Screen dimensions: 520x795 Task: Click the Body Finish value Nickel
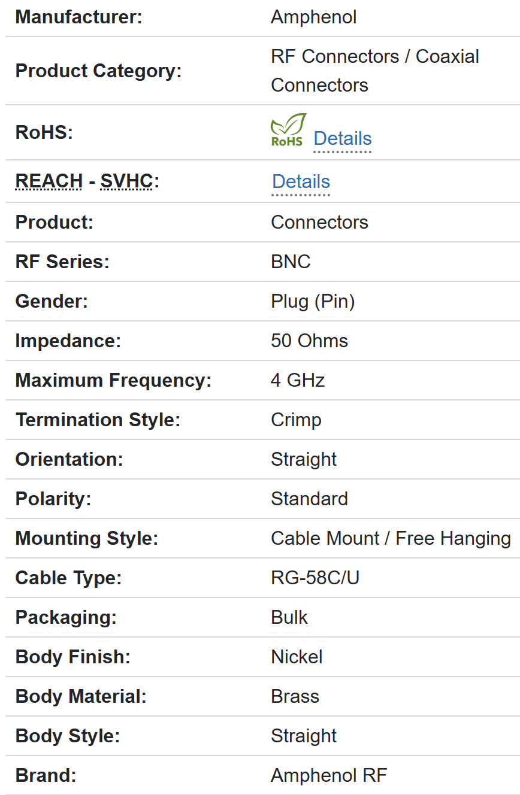(x=297, y=657)
